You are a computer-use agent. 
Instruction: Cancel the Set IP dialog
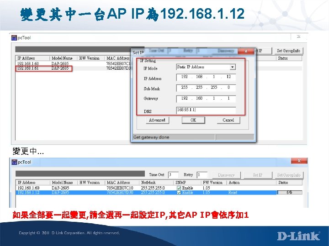(x=228, y=120)
